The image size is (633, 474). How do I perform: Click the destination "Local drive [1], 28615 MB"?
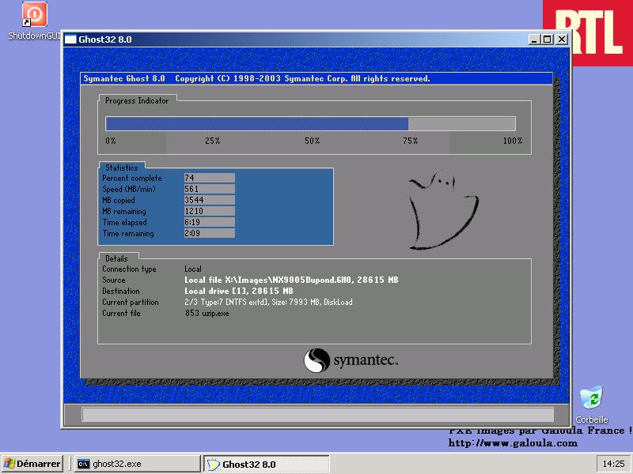pyautogui.click(x=239, y=291)
